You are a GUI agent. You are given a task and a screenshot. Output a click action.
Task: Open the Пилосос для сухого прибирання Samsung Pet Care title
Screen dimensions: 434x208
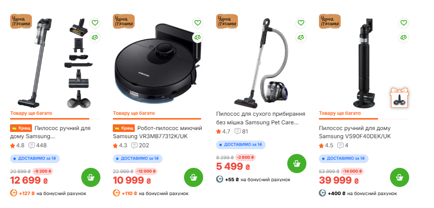click(x=260, y=118)
